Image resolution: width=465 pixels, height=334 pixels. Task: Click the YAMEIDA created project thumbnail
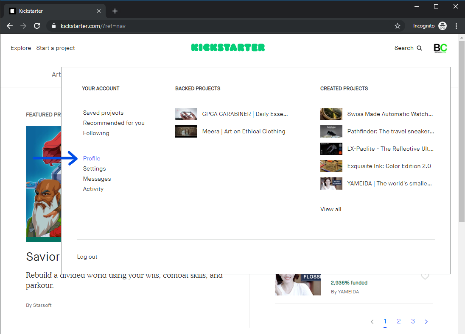coord(331,183)
